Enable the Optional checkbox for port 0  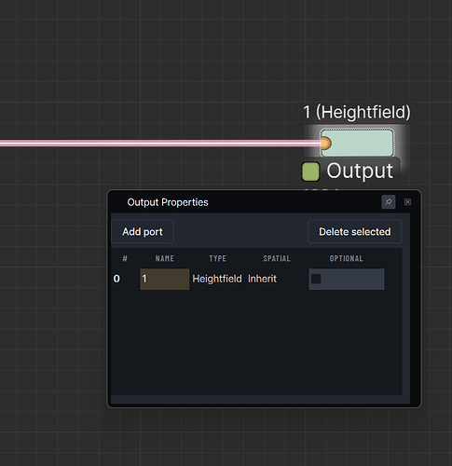tap(316, 279)
